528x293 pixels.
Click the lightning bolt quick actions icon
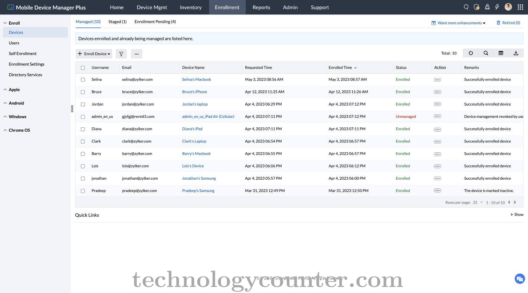click(x=497, y=7)
